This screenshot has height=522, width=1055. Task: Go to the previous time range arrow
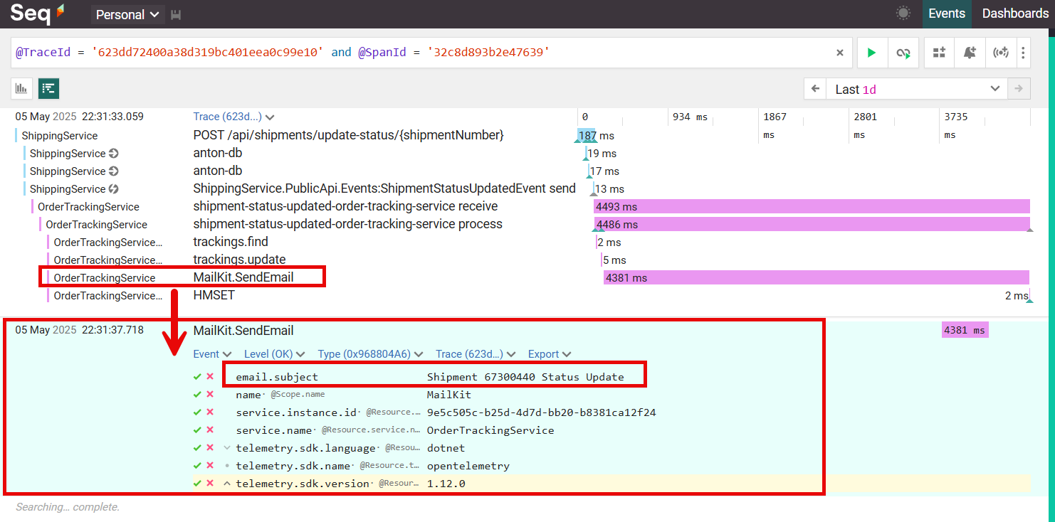[x=816, y=89]
